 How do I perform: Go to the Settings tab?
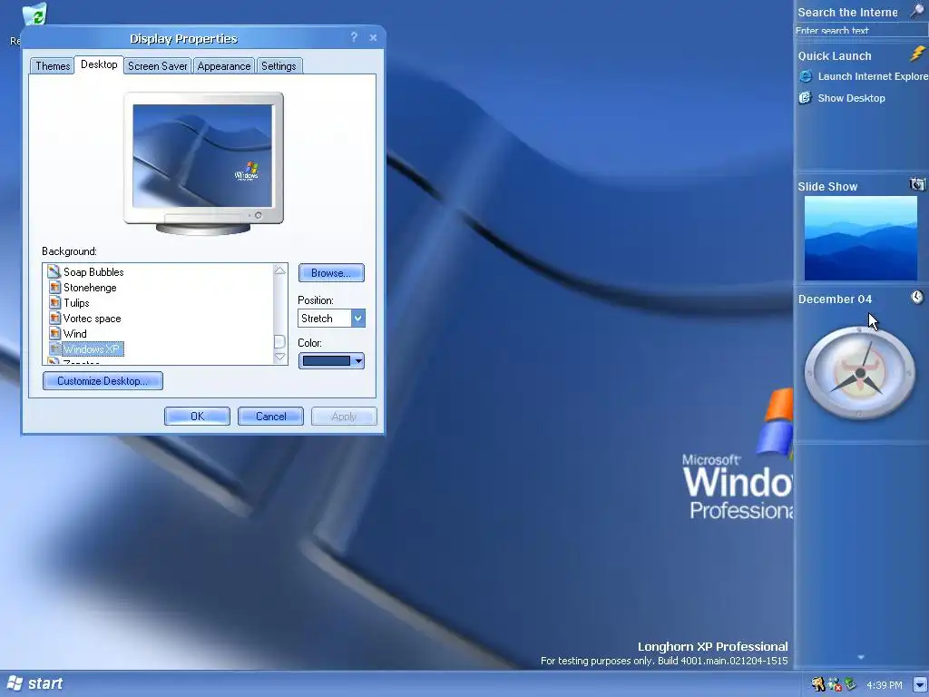pyautogui.click(x=279, y=65)
